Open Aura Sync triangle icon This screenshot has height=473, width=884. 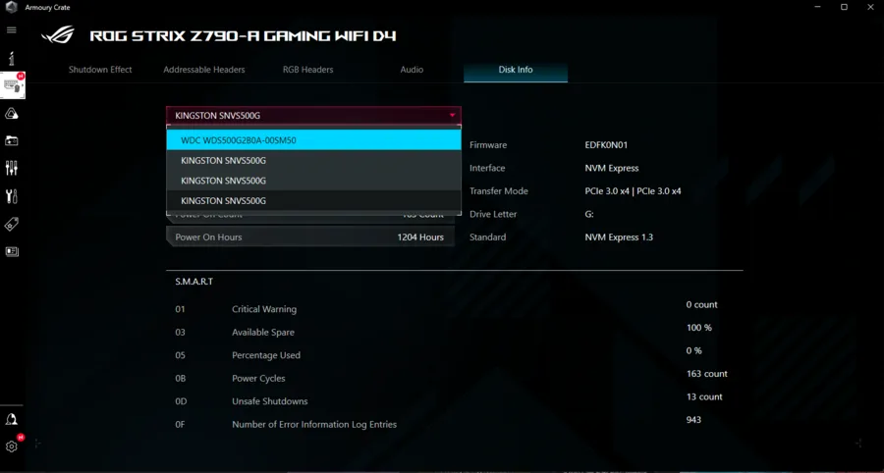click(x=11, y=114)
